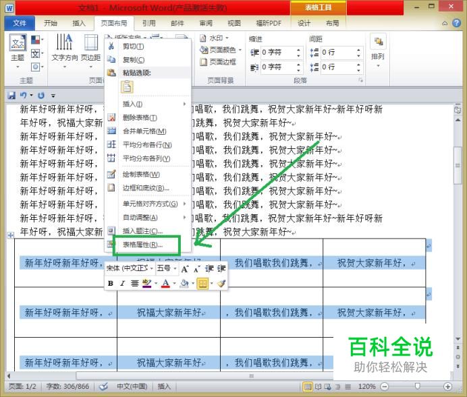Choose 删除表格(T) from the context menu
The height and width of the screenshot is (397, 467).
(x=140, y=118)
